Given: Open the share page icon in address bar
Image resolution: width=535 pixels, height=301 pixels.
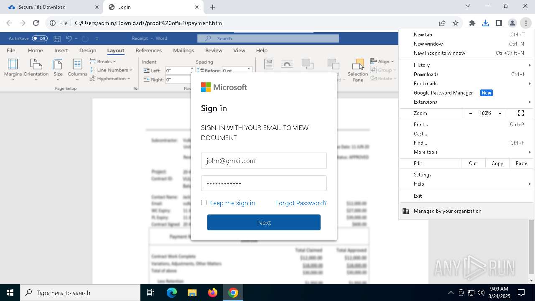Looking at the screenshot, I should [x=442, y=23].
